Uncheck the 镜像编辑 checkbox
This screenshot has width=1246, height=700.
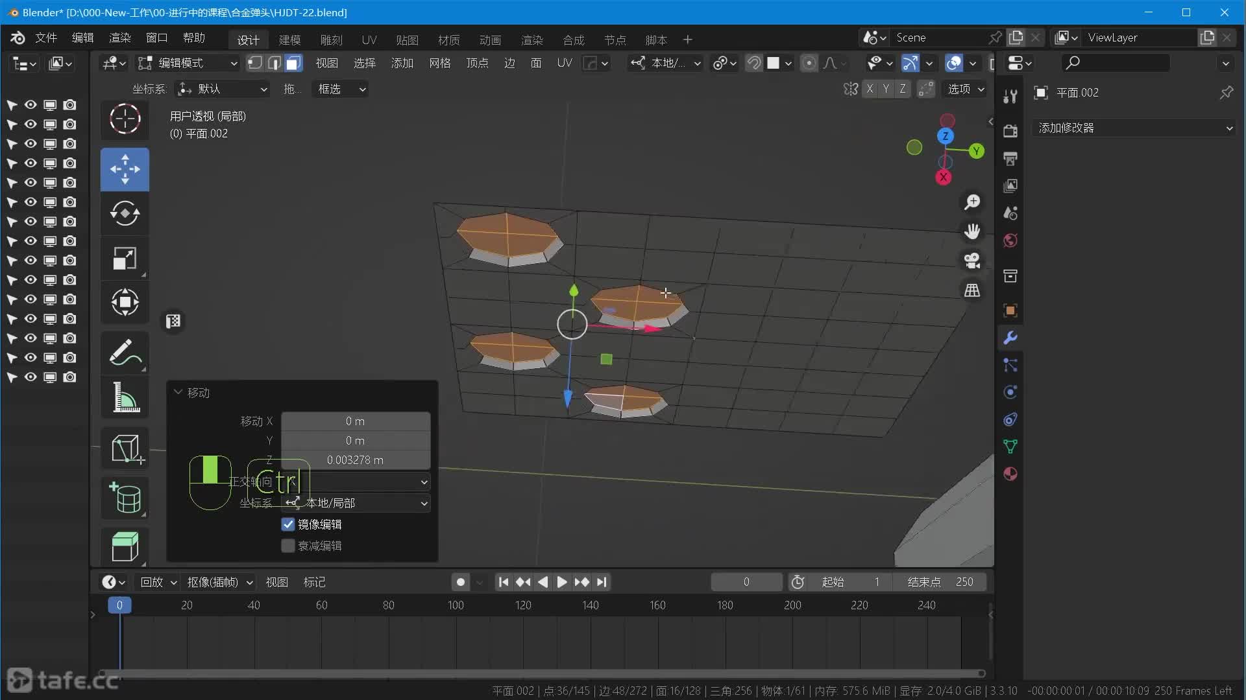pyautogui.click(x=288, y=524)
